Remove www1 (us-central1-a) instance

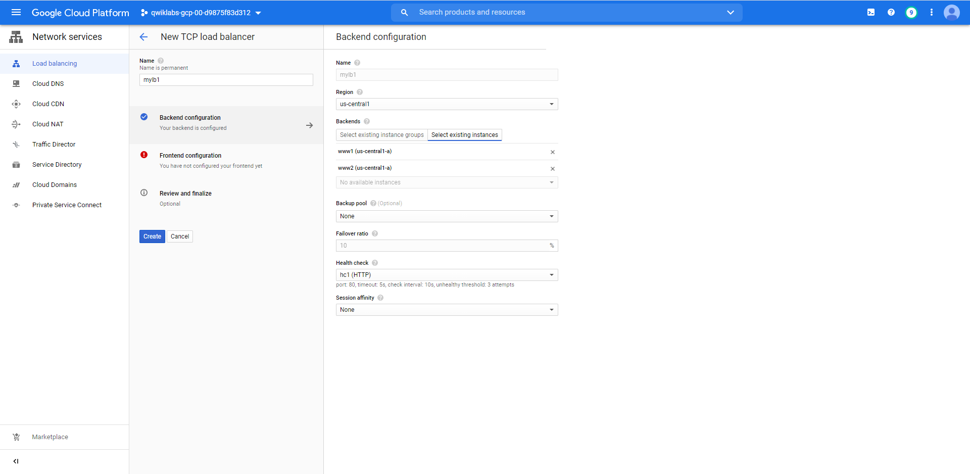coord(553,152)
